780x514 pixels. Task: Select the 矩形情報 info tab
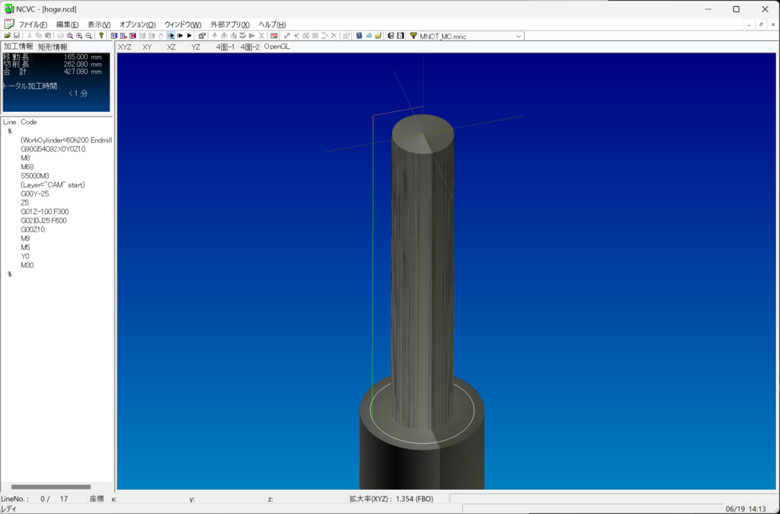coord(53,46)
